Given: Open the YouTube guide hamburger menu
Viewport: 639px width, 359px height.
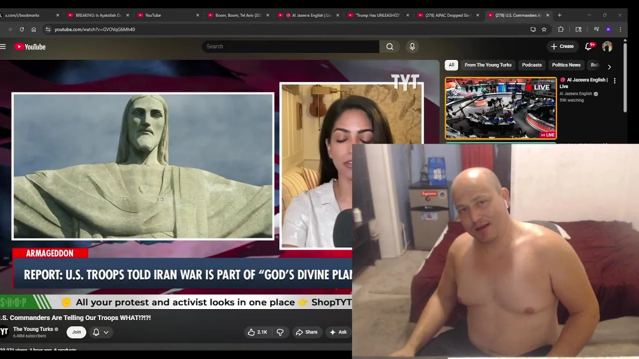Looking at the screenshot, I should click(x=3, y=46).
